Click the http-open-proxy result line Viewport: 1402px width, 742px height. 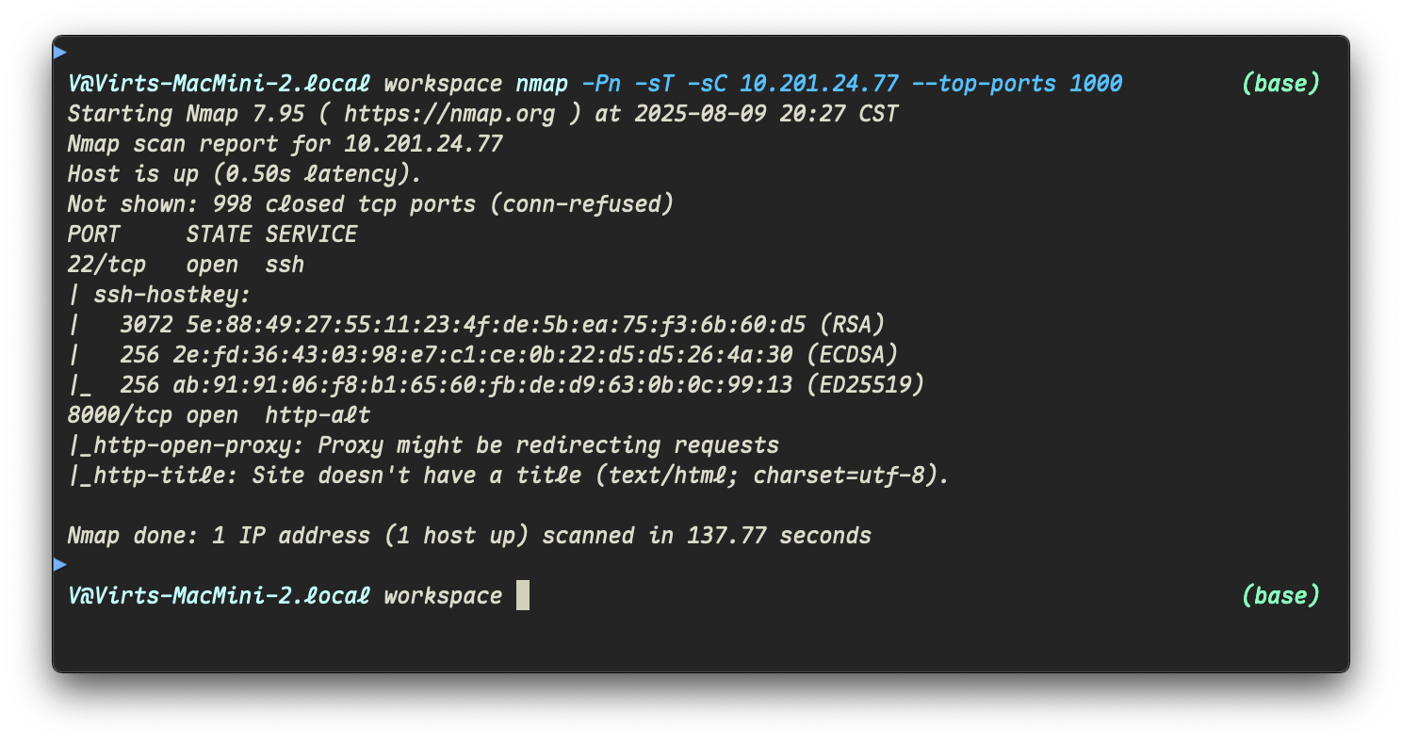[x=424, y=445]
